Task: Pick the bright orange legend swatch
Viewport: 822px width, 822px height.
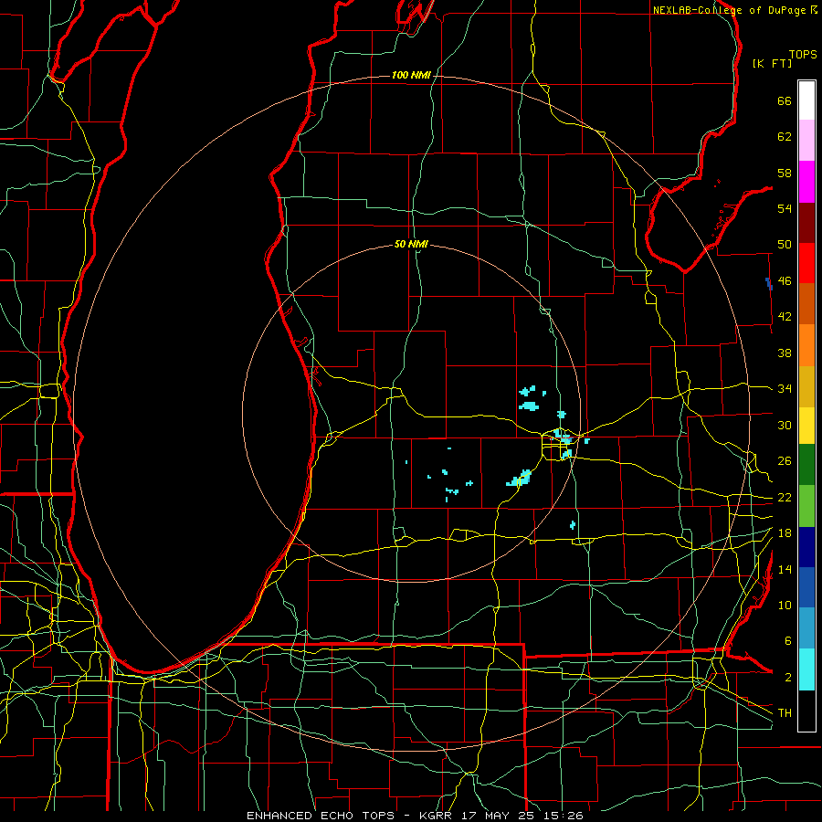Action: point(806,345)
